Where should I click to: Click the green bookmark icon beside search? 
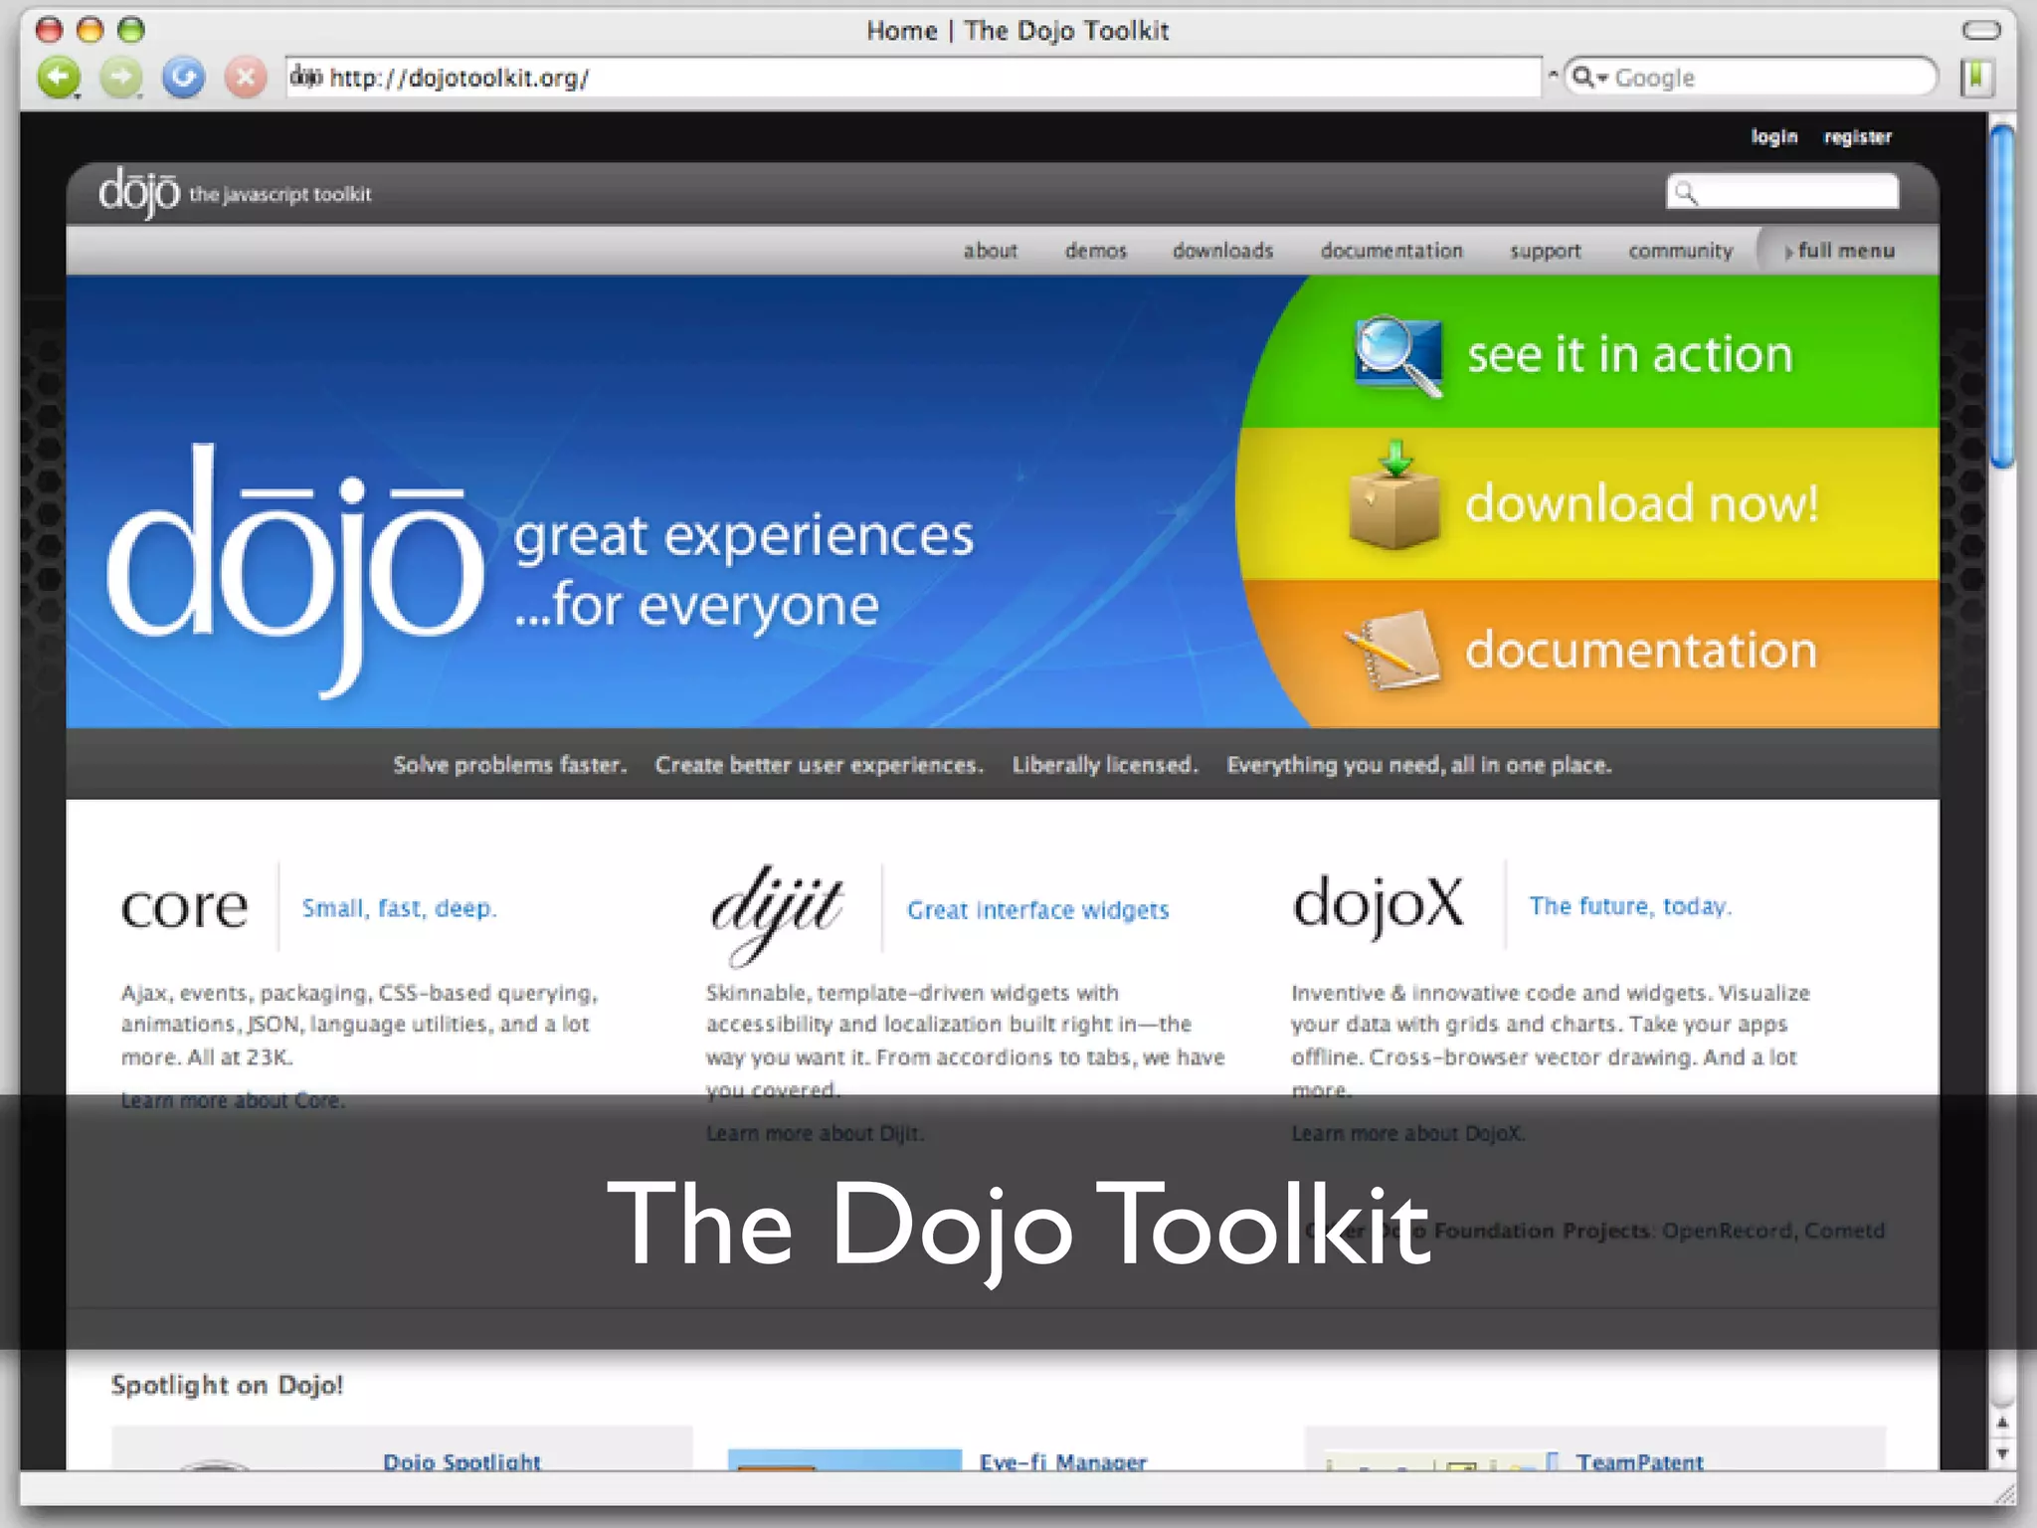1977,78
